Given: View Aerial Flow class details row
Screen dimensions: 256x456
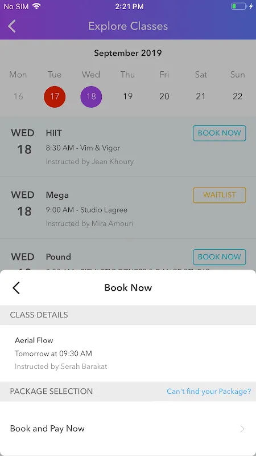Looking at the screenshot, I should coord(128,353).
